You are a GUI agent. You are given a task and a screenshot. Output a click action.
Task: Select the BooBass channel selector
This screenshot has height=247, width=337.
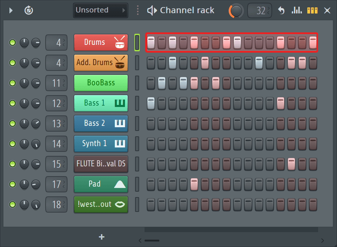pyautogui.click(x=137, y=83)
